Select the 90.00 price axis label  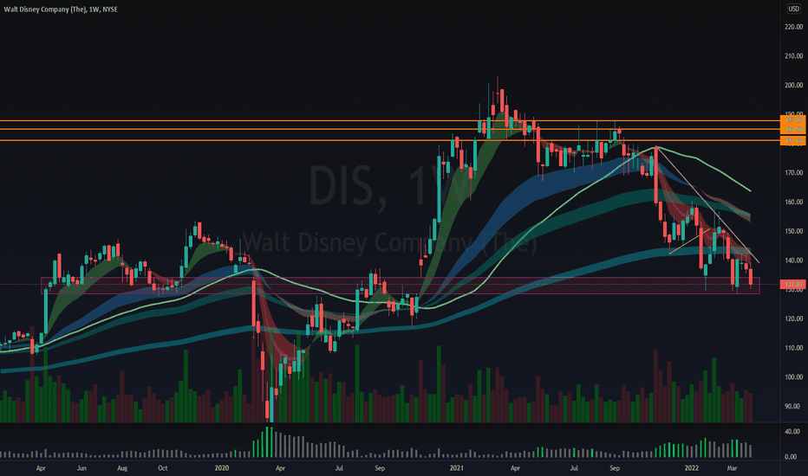(793, 407)
